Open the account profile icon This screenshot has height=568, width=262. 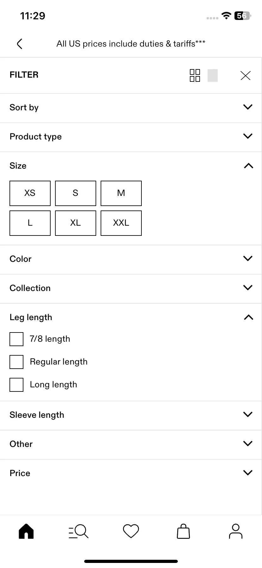pos(236,531)
